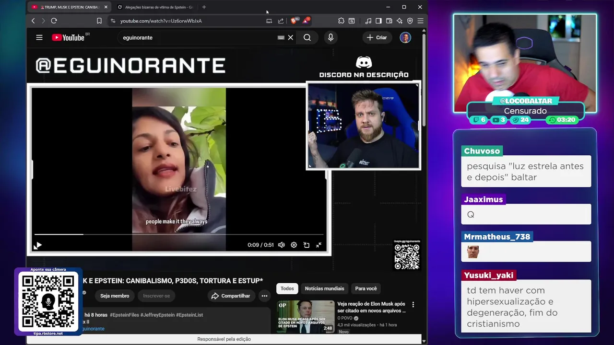Click Chuvoso's chat message

click(x=526, y=172)
